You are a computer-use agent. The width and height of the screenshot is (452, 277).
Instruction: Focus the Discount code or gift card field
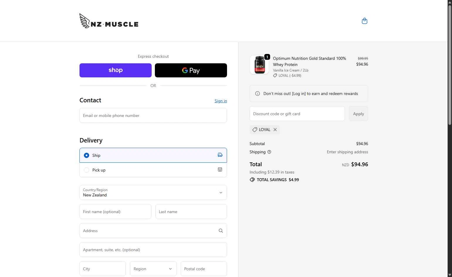tap(297, 114)
